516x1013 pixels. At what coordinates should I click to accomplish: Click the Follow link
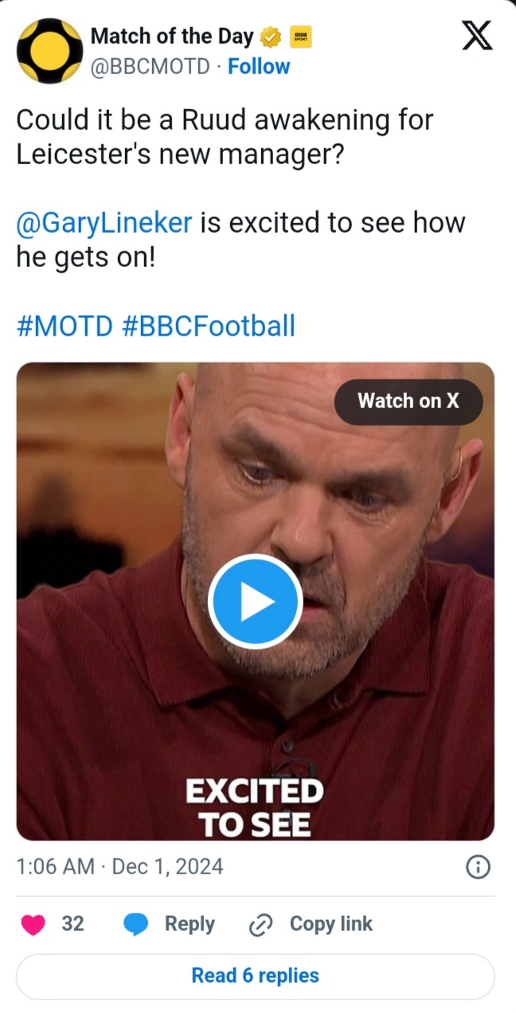259,67
